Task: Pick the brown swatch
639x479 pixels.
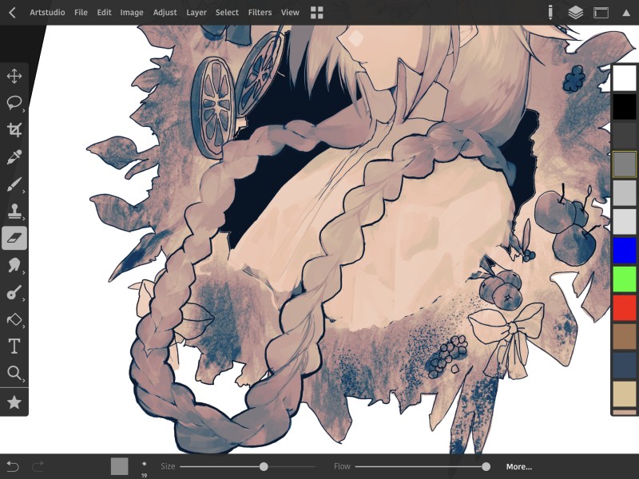Action: point(625,337)
